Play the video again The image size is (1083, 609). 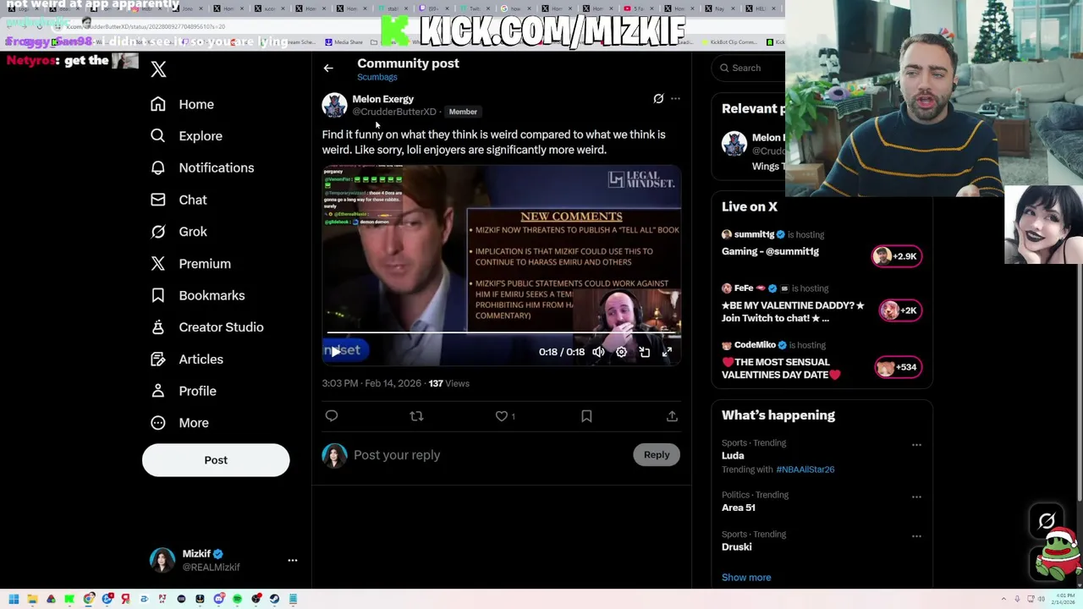tap(336, 351)
